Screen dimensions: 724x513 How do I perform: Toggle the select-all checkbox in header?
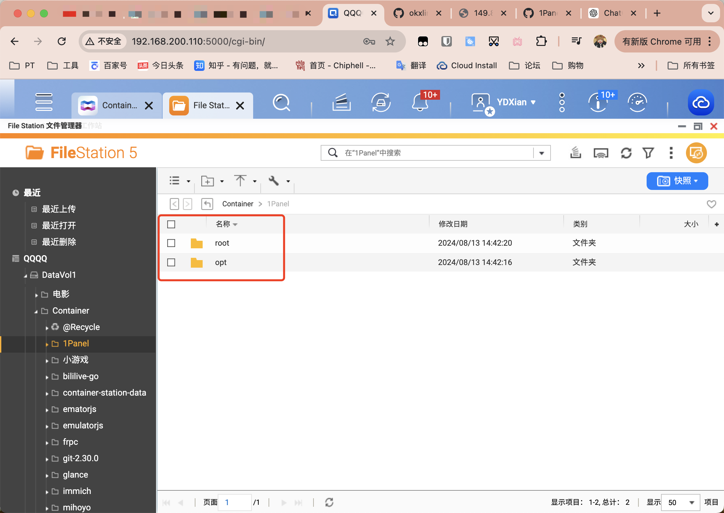point(171,224)
